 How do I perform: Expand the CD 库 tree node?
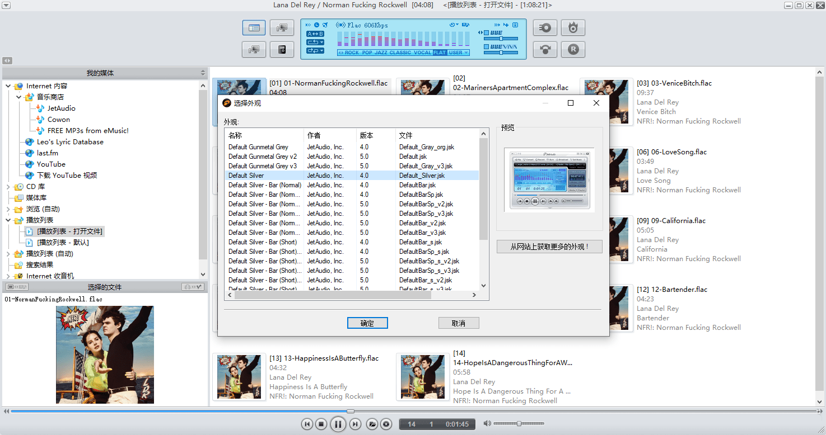tap(8, 187)
